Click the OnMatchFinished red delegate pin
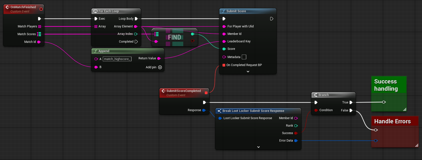Viewport: 422px width, 160px height. coord(41,9)
